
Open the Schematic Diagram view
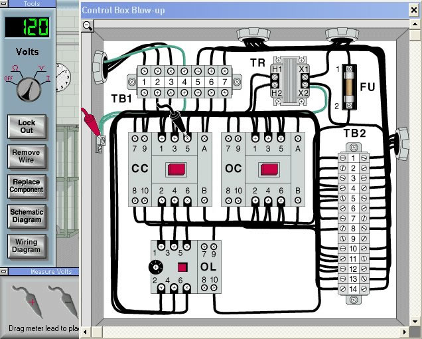click(x=27, y=216)
